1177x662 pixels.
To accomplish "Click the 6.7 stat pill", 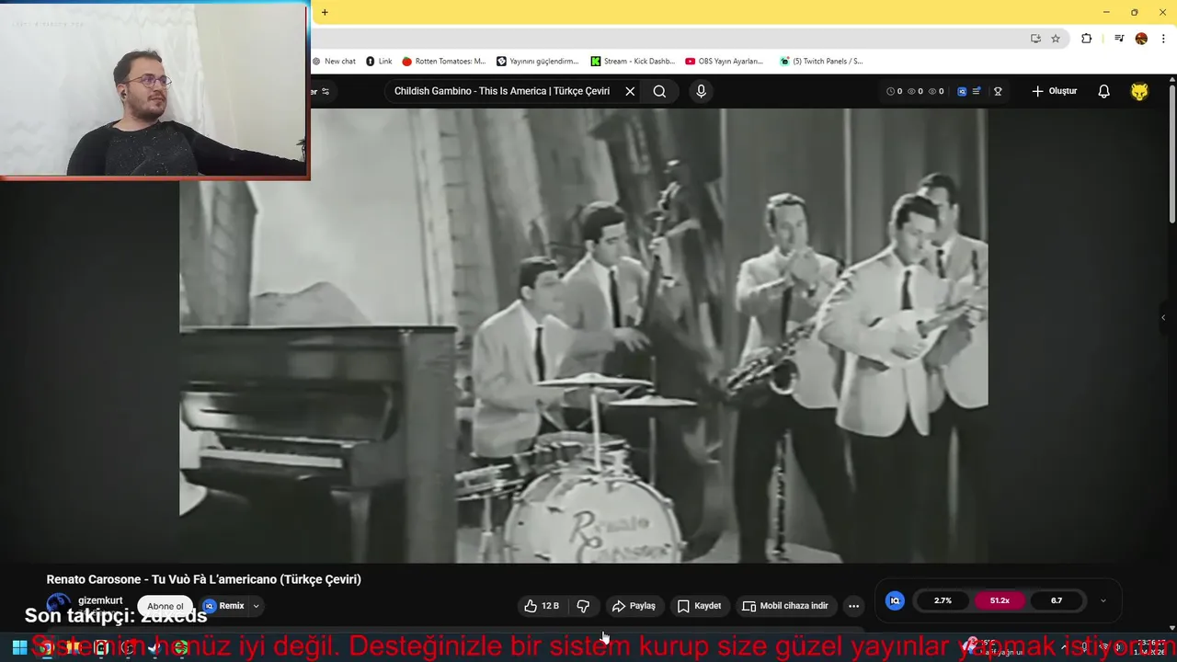I will coord(1057,600).
